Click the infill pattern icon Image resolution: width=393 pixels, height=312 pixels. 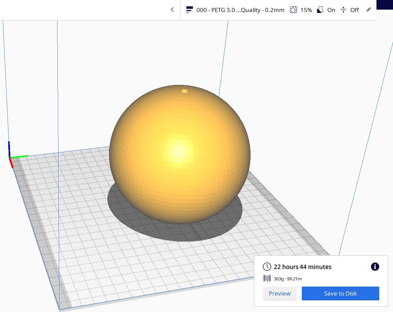(294, 10)
